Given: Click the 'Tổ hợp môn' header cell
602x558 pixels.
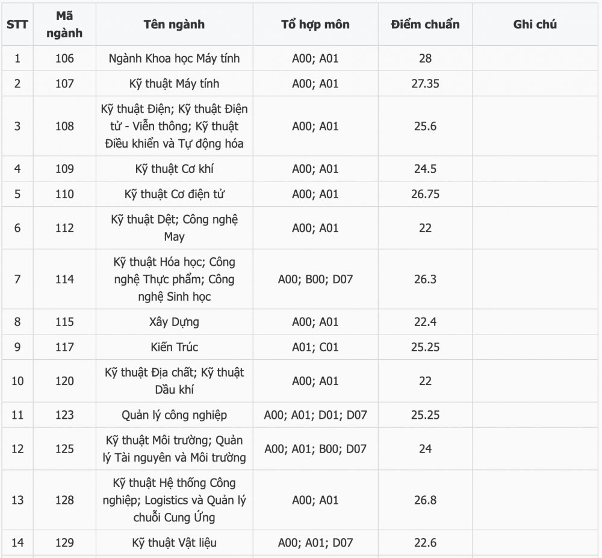Looking at the screenshot, I should (x=315, y=24).
